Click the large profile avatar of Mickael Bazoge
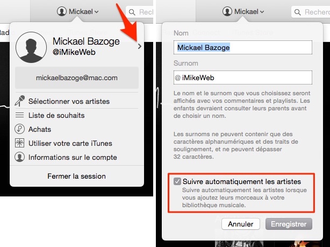Viewport: 330px width, 247px height. click(31, 47)
